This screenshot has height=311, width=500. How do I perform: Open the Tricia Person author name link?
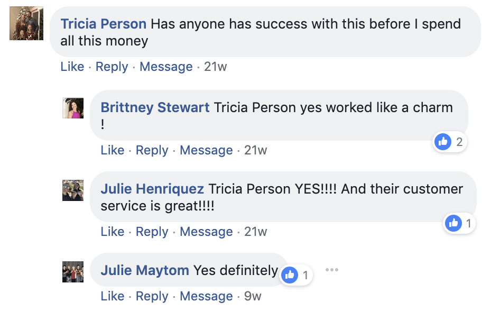[x=104, y=24]
